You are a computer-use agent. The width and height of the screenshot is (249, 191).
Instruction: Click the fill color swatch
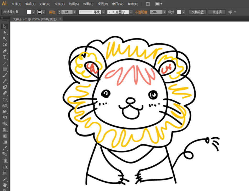(29, 12)
